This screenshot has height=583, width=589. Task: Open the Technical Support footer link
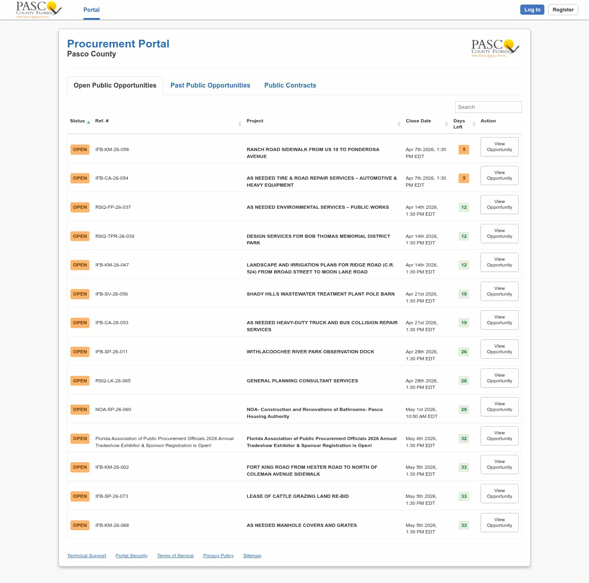coord(86,556)
